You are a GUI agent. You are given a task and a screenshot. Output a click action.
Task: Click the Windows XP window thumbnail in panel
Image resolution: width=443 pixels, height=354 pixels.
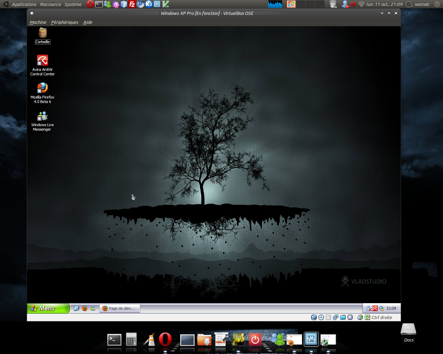coord(291,4)
